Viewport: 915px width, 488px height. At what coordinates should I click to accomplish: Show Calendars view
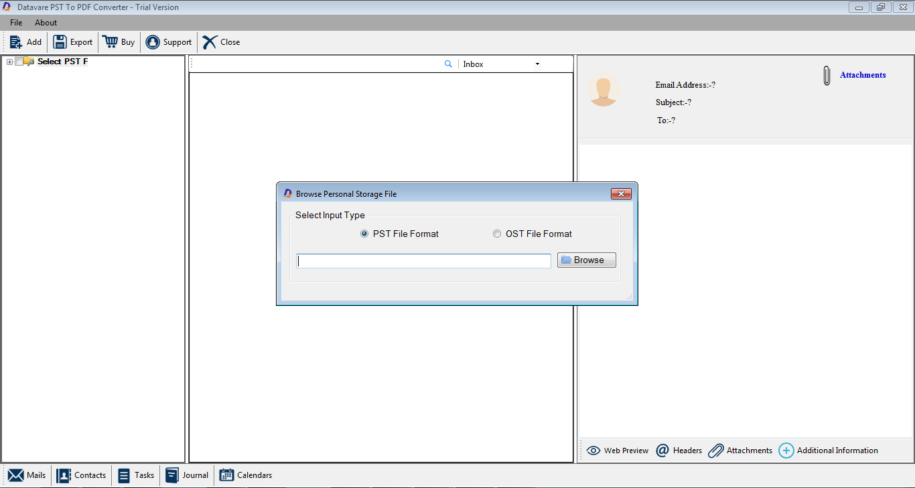246,475
